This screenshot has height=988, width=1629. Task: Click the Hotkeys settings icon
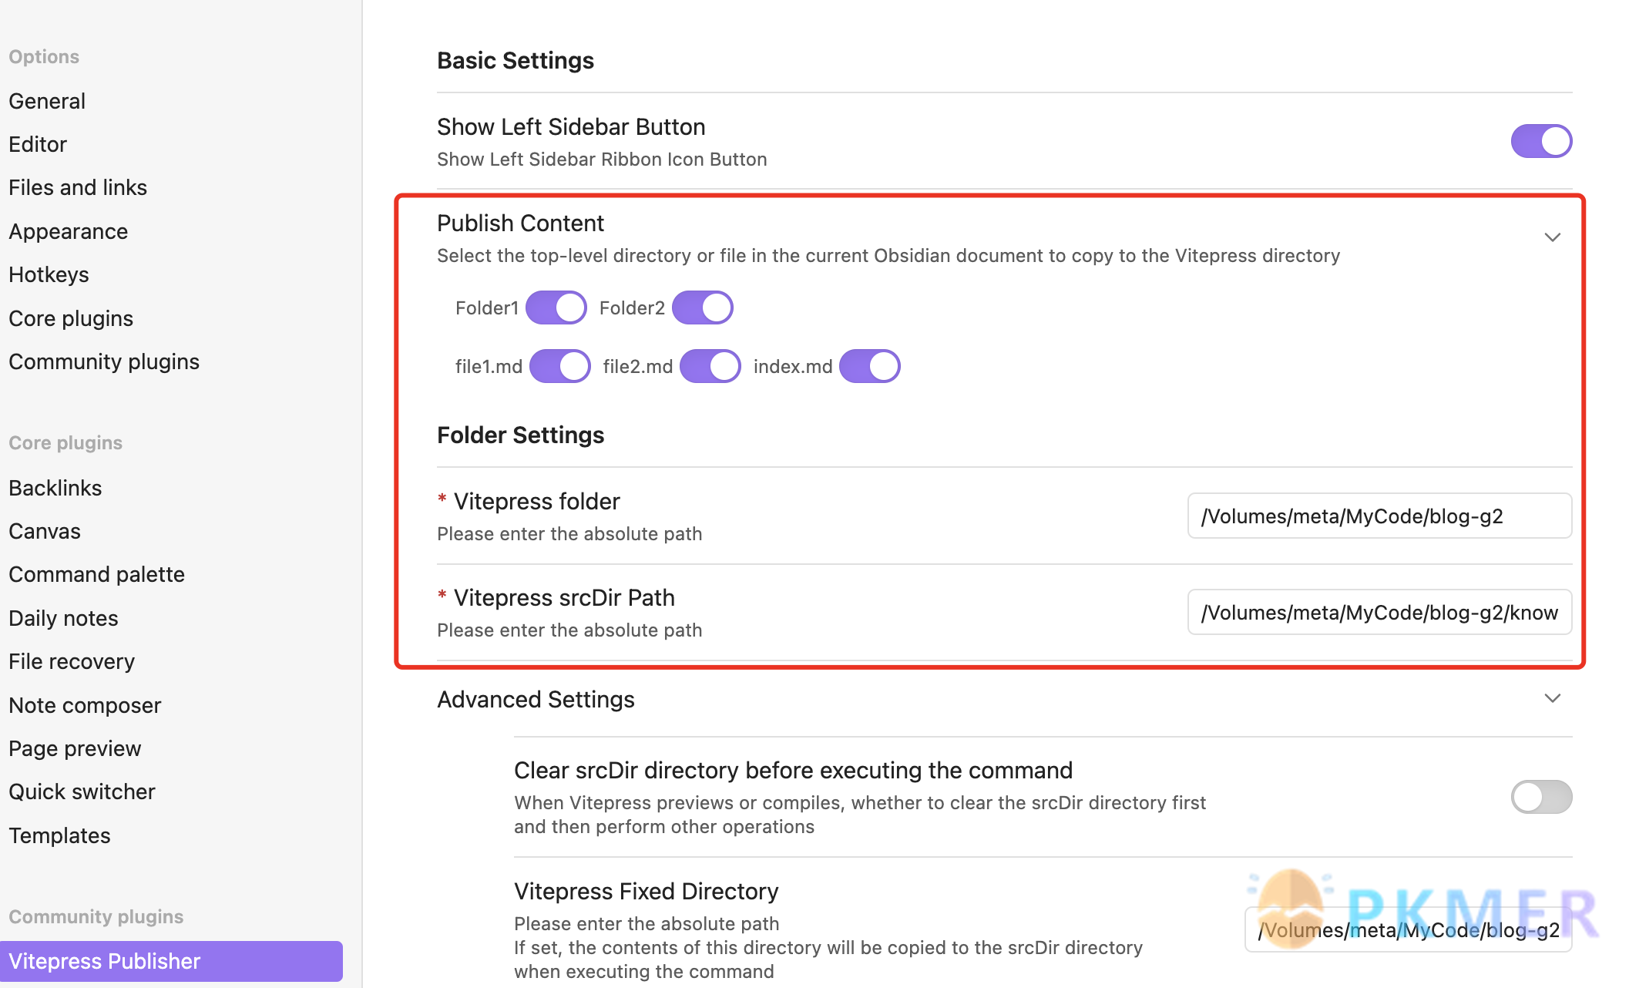(49, 274)
